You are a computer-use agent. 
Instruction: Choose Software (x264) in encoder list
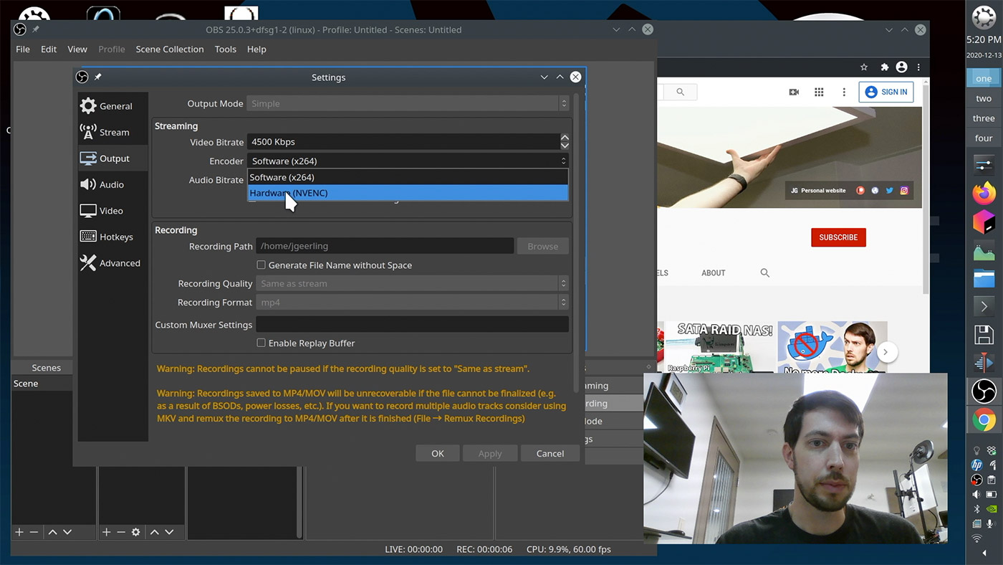(x=408, y=177)
